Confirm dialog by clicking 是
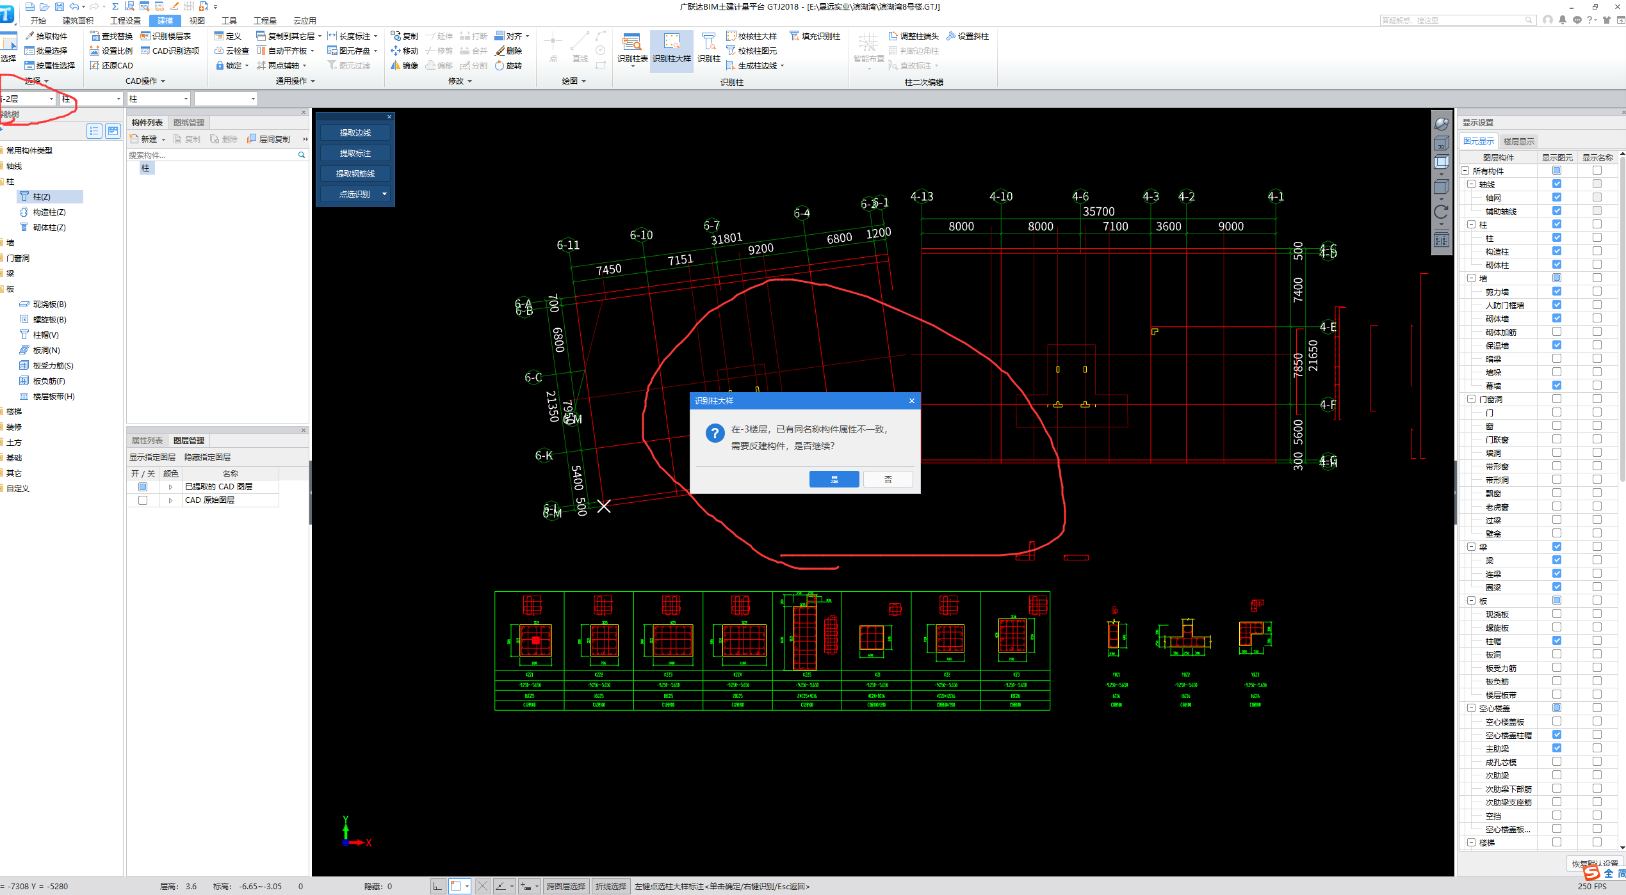Viewport: 1626px width, 895px height. [834, 479]
